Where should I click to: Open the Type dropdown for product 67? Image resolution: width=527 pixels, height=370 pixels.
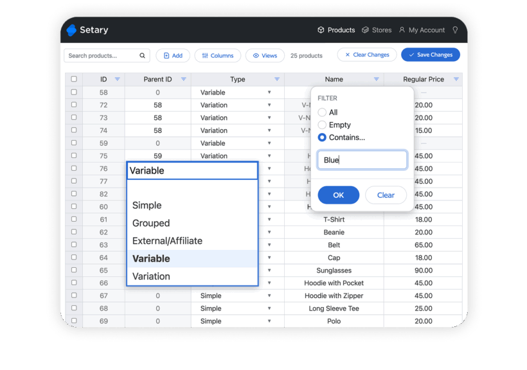point(269,295)
